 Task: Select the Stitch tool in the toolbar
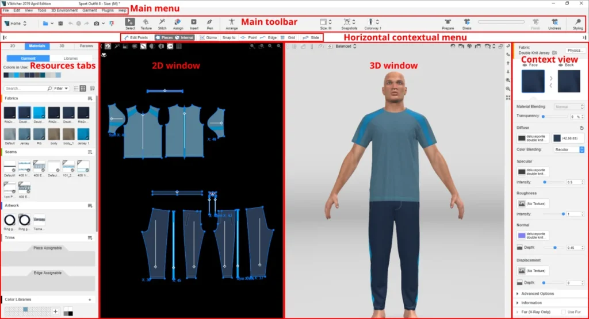(162, 23)
